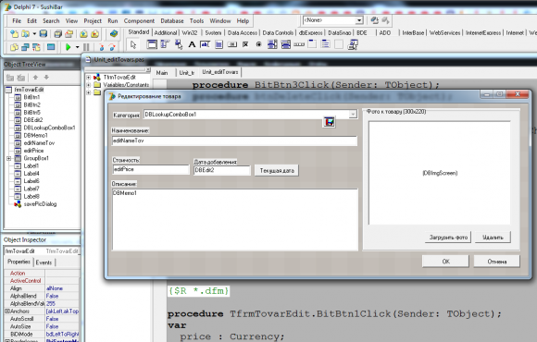Click the Pause program toolbar icon
Viewport: 537px width, 342px height.
pos(86,47)
